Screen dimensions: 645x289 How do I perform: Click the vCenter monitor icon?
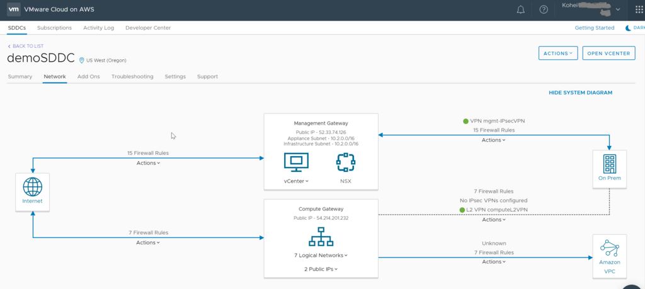click(296, 162)
